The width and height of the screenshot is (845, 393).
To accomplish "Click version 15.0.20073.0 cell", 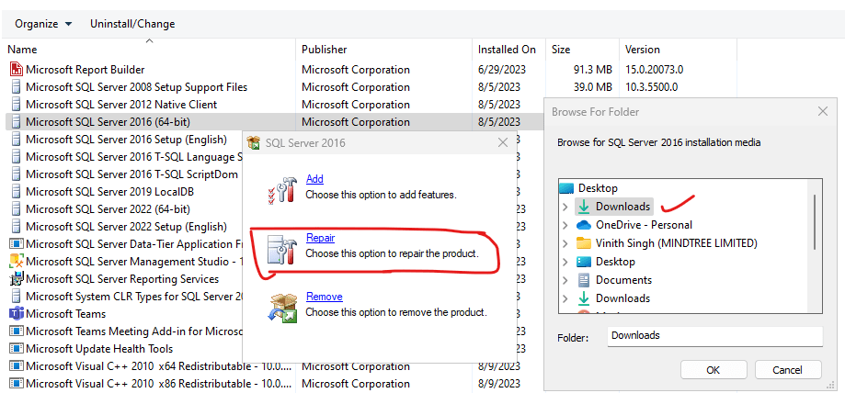I will [654, 70].
